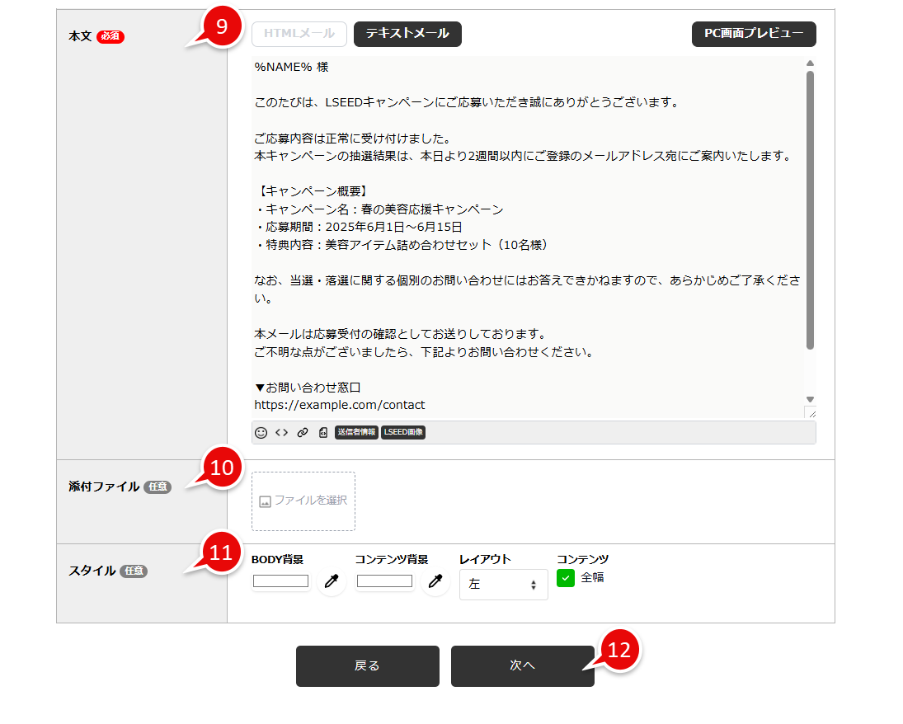Click the BODY背景 color swatch field
Viewport: 903px width, 724px height.
280,581
